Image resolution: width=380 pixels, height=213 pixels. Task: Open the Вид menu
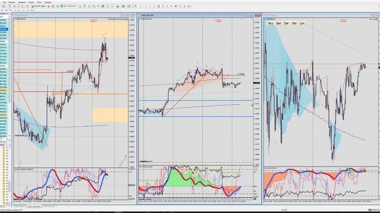[x=5, y=2]
